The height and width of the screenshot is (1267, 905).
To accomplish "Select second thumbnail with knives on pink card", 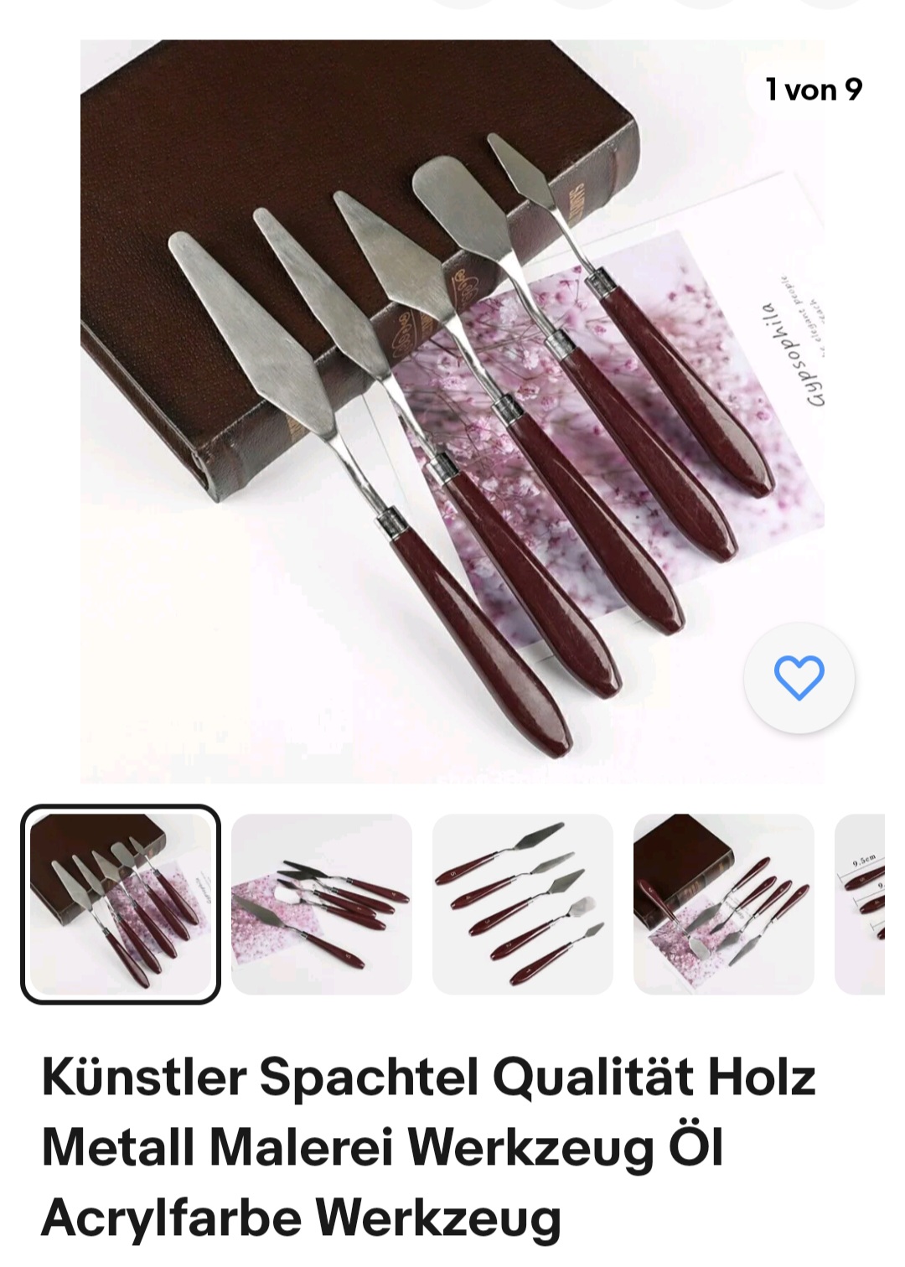I will (x=322, y=904).
